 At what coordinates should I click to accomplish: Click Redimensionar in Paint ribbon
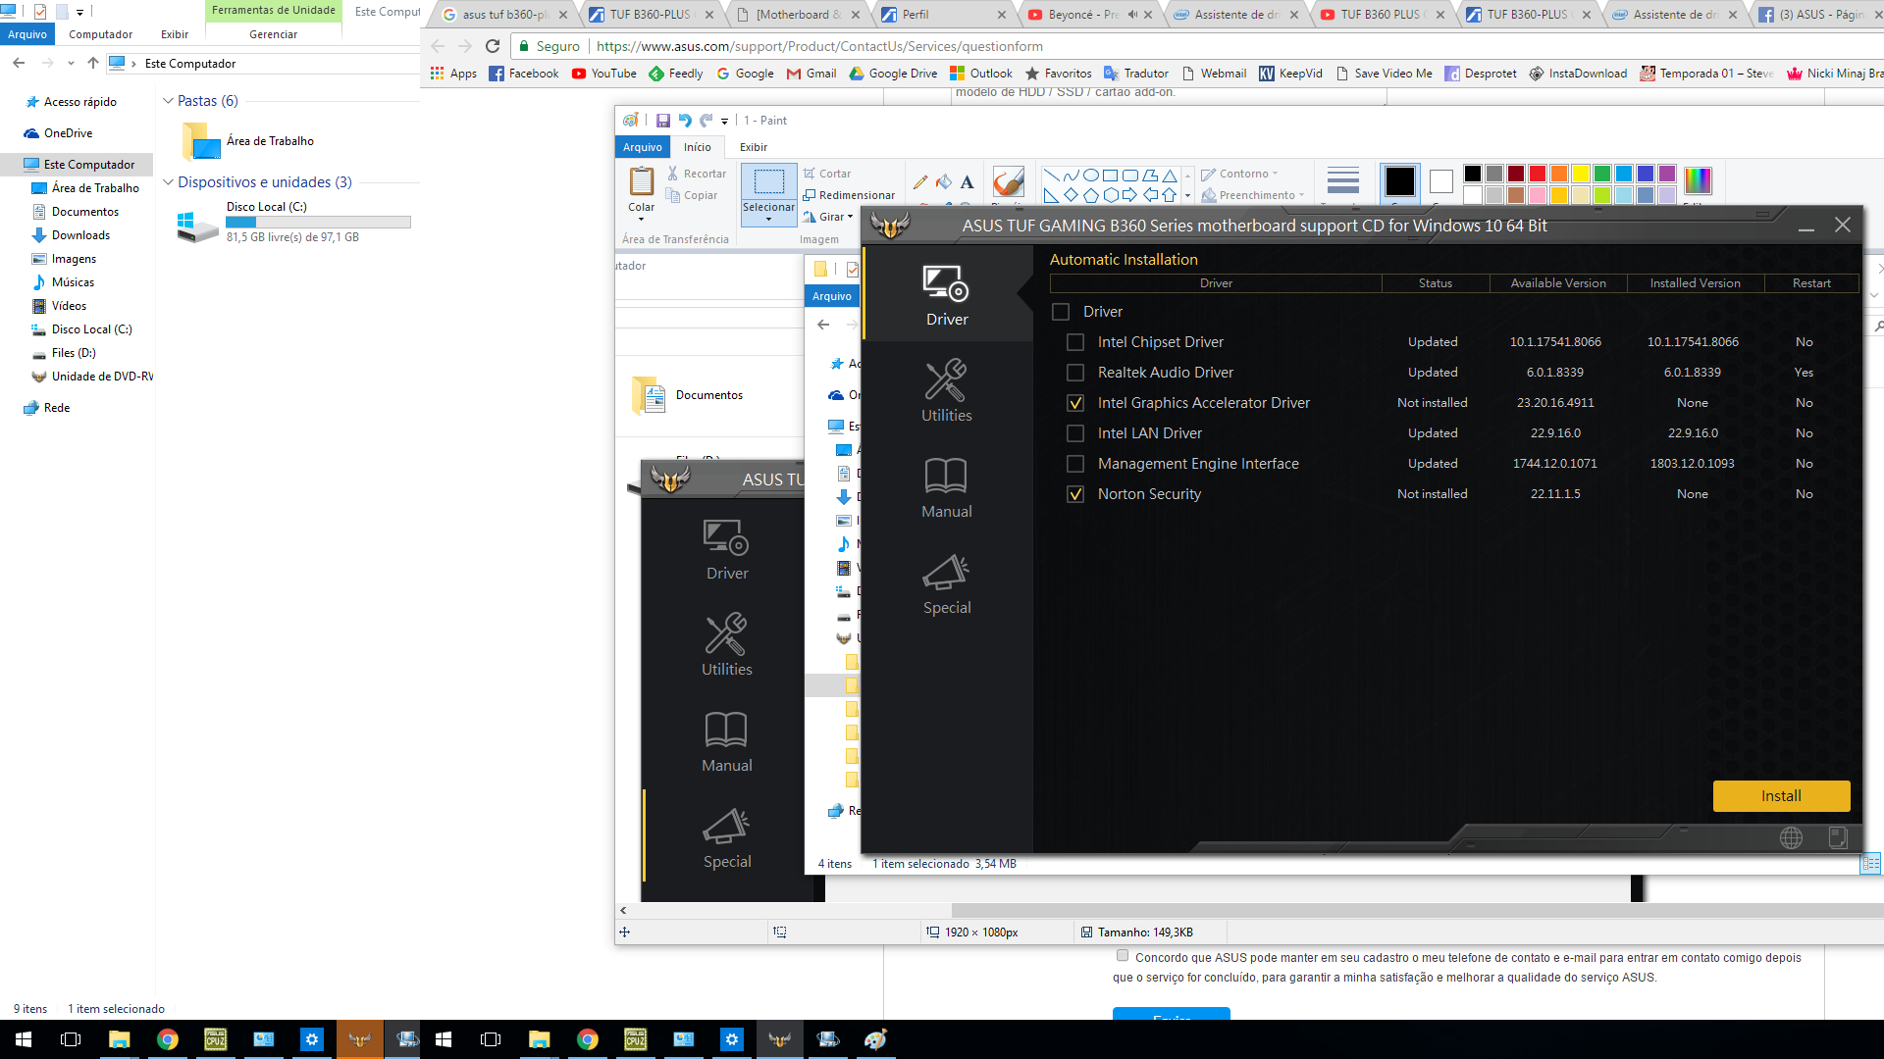[x=849, y=195]
